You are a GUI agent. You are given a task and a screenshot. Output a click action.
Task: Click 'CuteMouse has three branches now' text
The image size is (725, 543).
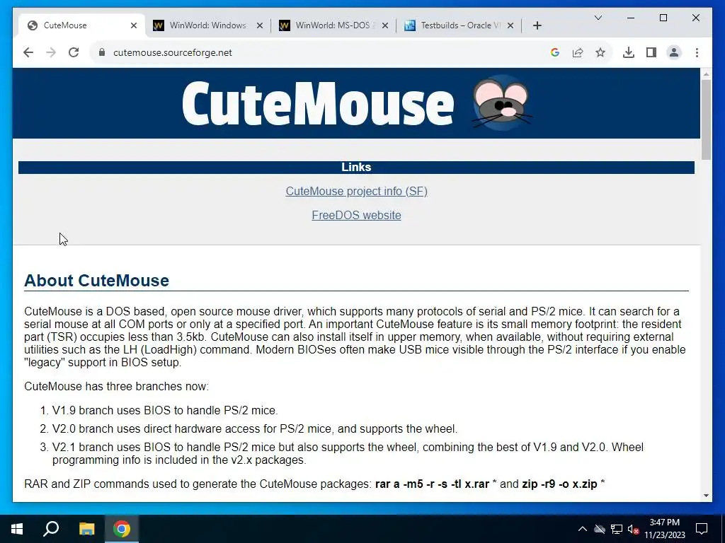117,387
